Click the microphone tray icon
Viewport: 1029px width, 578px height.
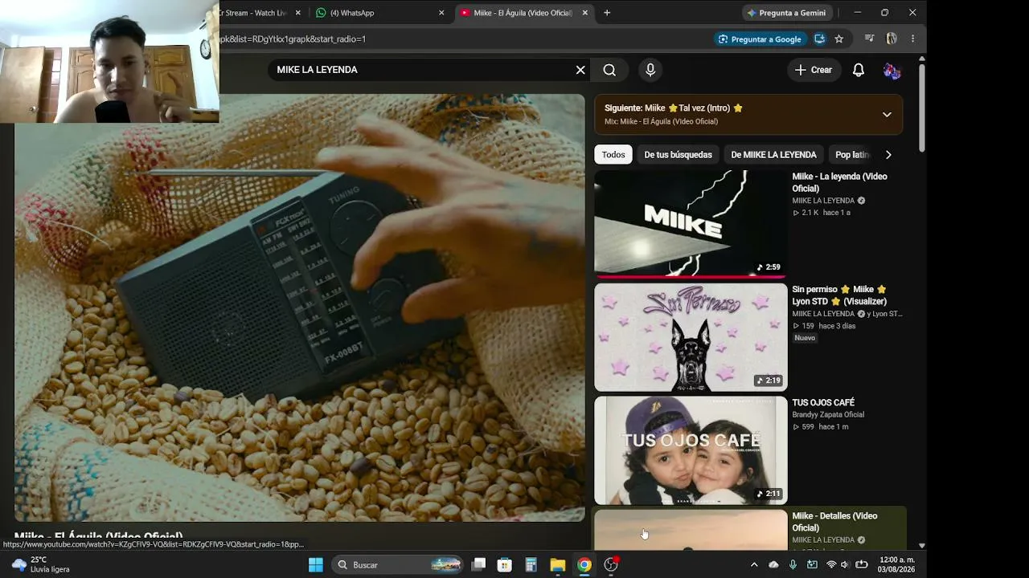(x=793, y=564)
